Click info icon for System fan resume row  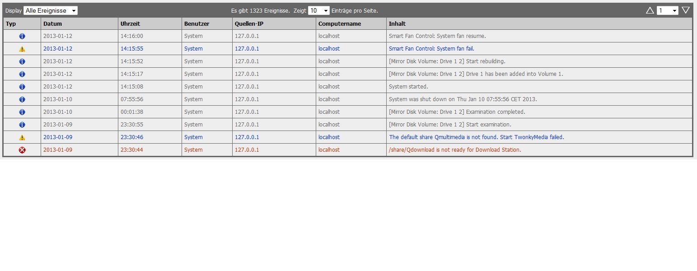click(x=22, y=36)
